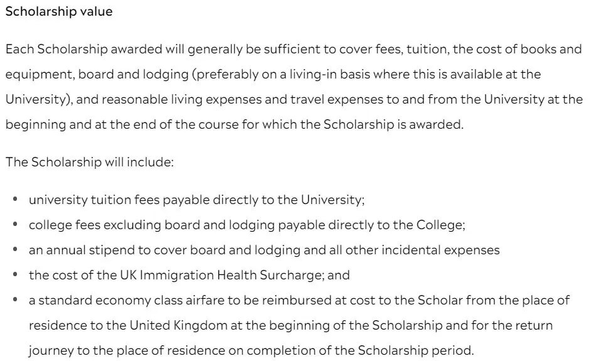Image resolution: width=590 pixels, height=361 pixels.
Task: Click the bullet before annual stipend line
Action: coord(15,249)
